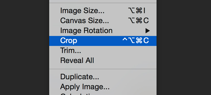Screen dimensions: 211x95
Task: Choose Canvas Size from the menu
Action: pos(103,20)
